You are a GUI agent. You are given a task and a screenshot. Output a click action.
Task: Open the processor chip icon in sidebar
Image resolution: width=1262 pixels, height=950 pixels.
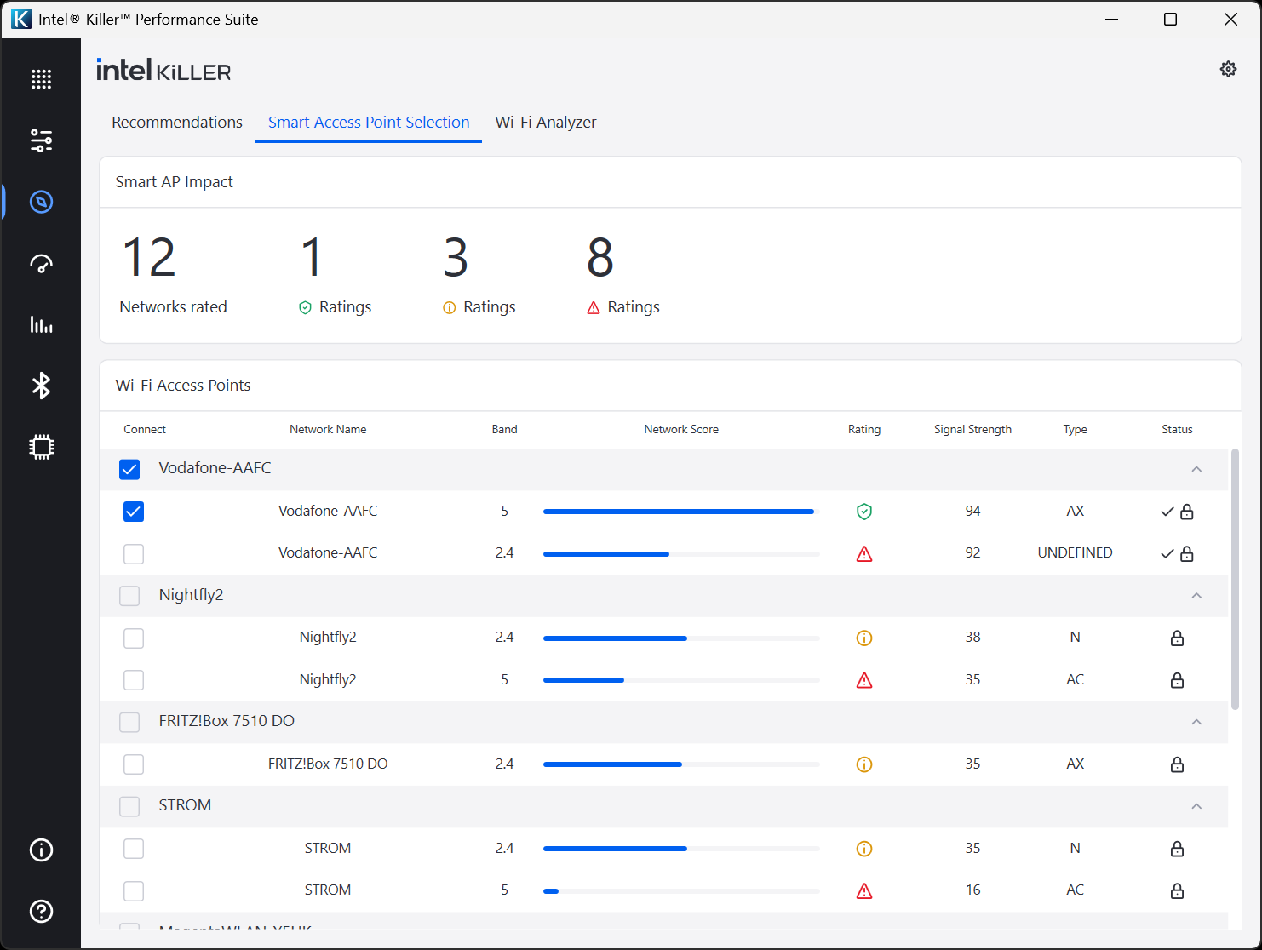[x=41, y=447]
